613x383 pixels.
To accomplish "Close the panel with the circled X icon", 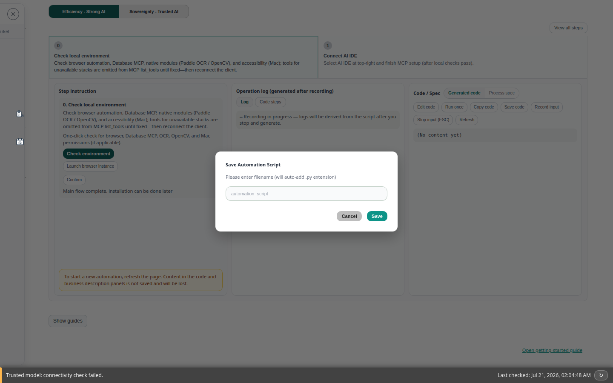I will pyautogui.click(x=13, y=14).
